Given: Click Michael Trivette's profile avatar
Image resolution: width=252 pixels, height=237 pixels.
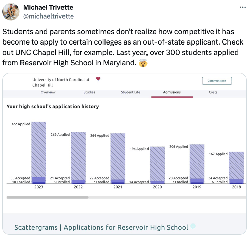Looking at the screenshot, I should tap(11, 12).
